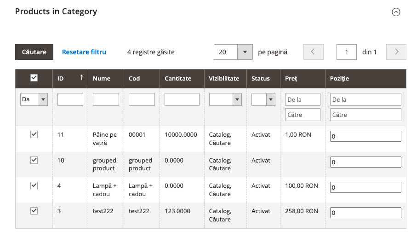
Task: Click the Pâine pe vatră name cell
Action: 105,139
